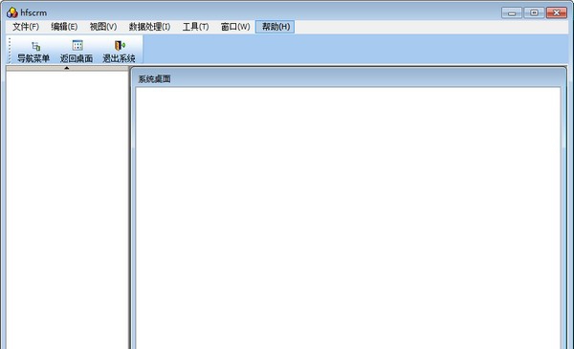The height and width of the screenshot is (349, 574).
Task: Open the 视图(V) menu
Action: pos(103,27)
